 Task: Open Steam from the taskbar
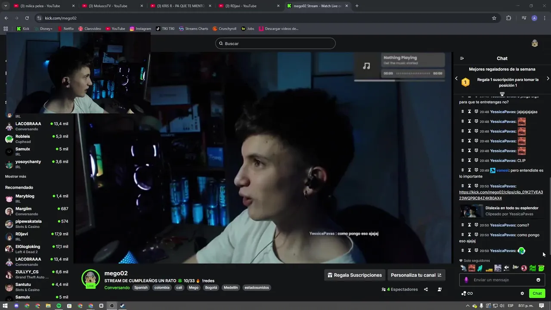[x=122, y=306]
